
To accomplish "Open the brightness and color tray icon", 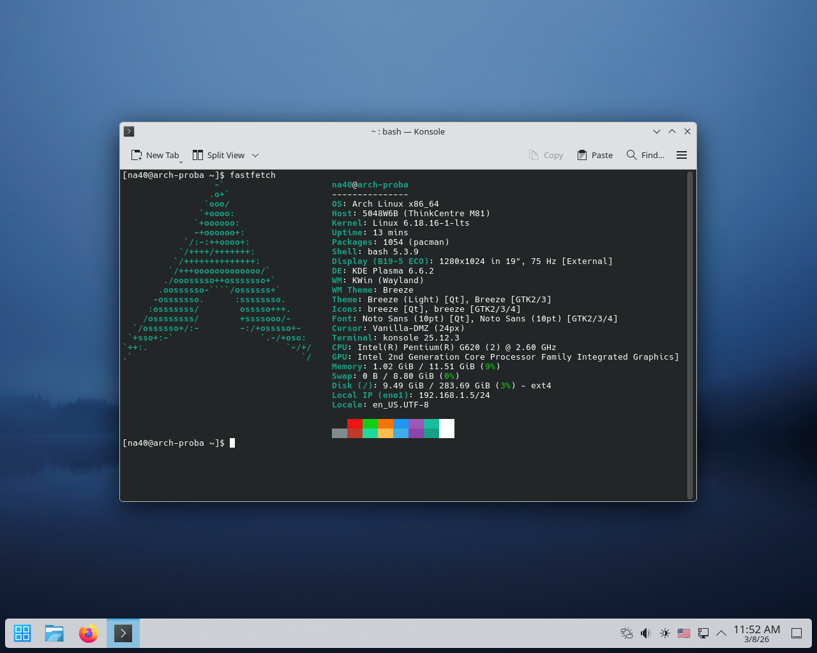I will (x=665, y=633).
